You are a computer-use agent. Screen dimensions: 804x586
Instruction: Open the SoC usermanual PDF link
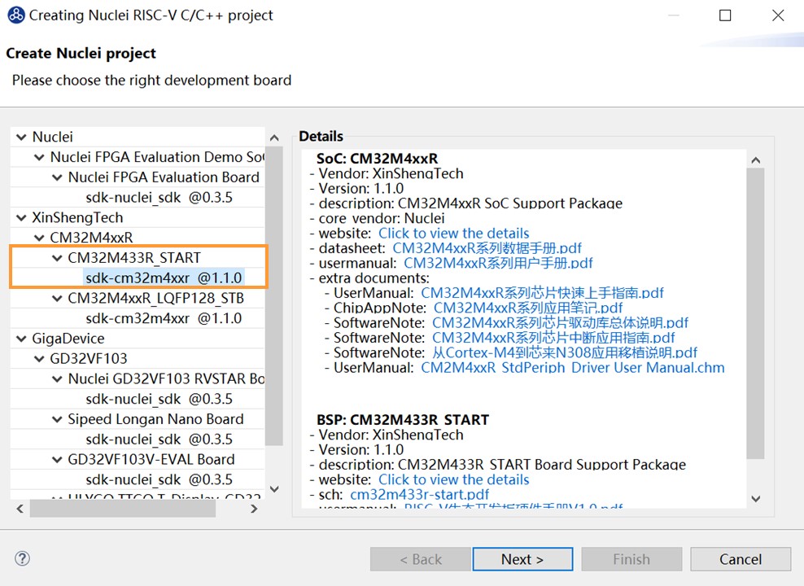pyautogui.click(x=498, y=263)
